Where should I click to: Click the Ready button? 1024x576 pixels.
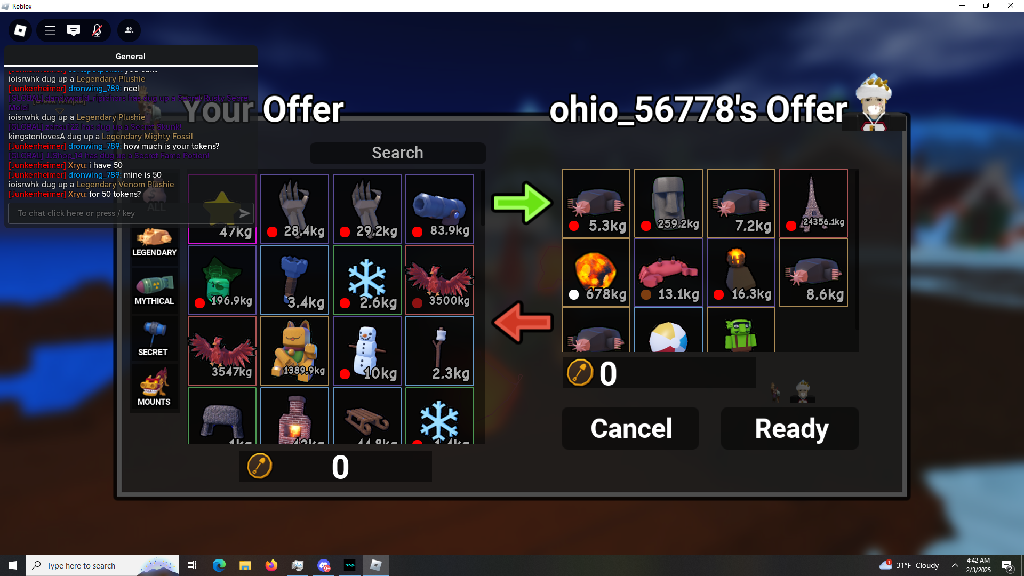790,428
